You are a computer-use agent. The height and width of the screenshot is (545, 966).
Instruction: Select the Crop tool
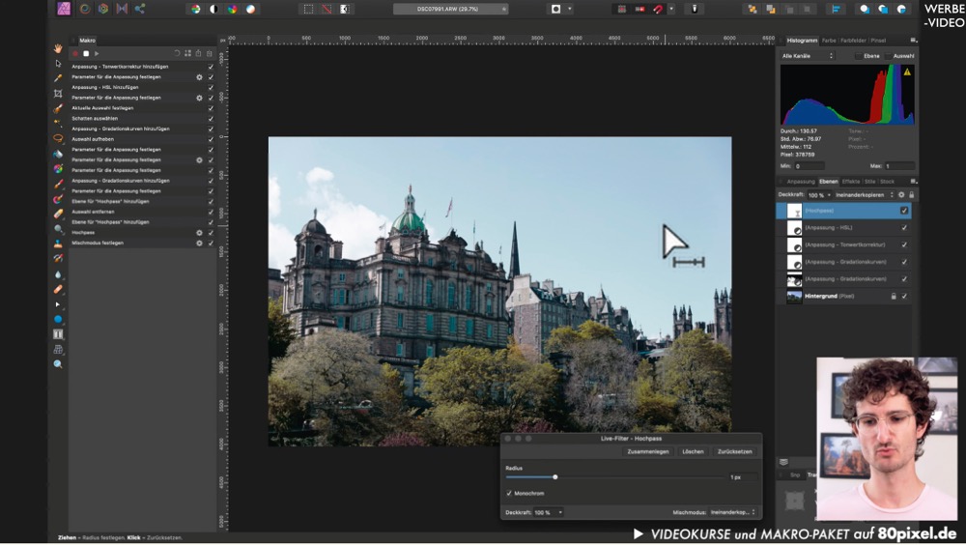[58, 94]
